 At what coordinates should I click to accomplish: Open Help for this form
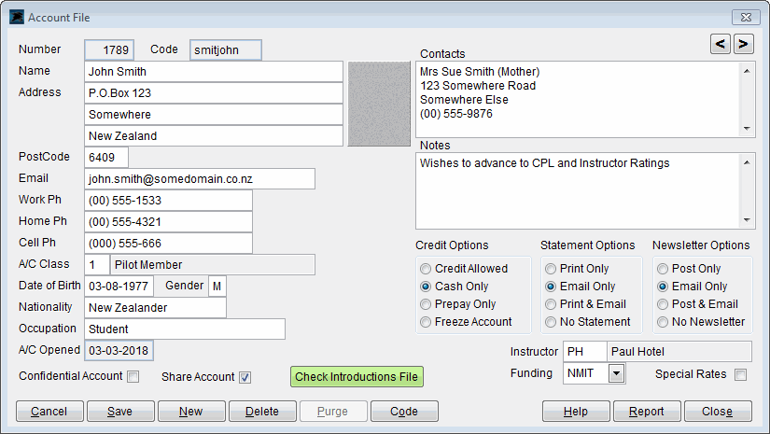click(576, 412)
